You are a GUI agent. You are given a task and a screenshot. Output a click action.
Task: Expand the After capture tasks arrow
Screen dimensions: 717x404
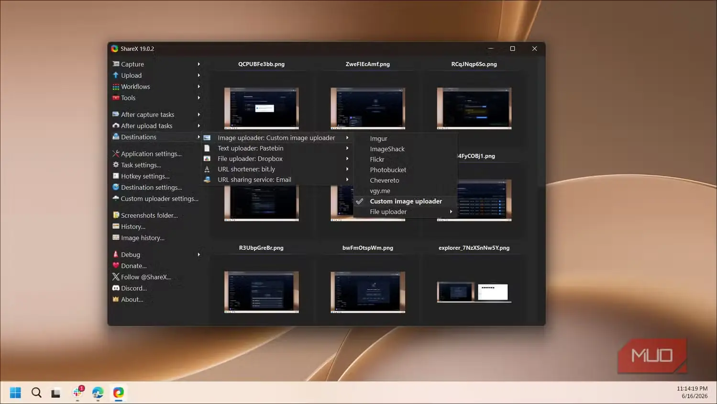coord(199,114)
